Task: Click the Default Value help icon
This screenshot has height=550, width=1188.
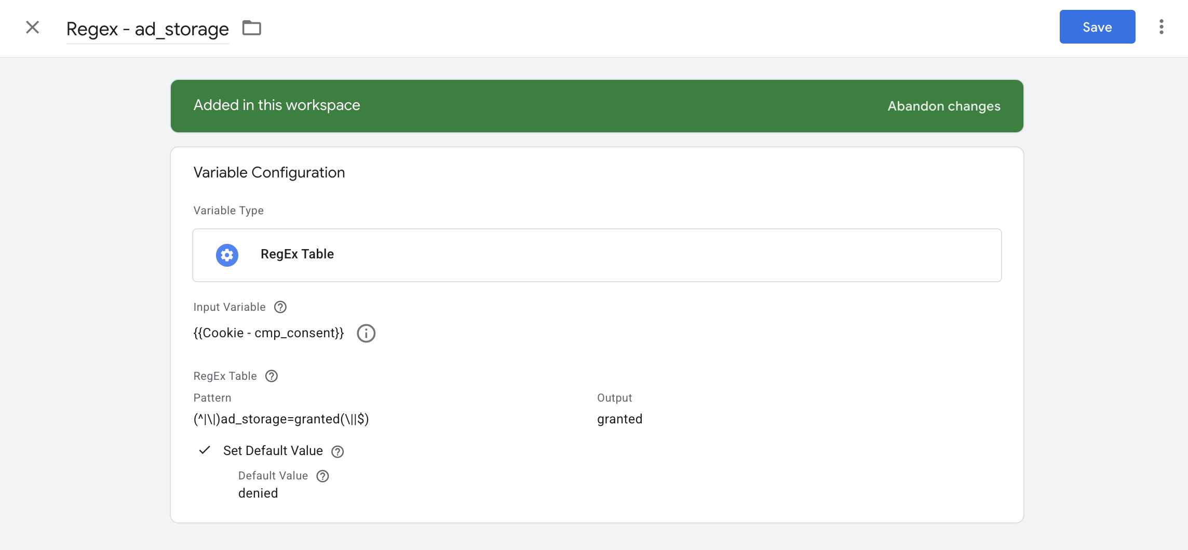Action: point(322,476)
